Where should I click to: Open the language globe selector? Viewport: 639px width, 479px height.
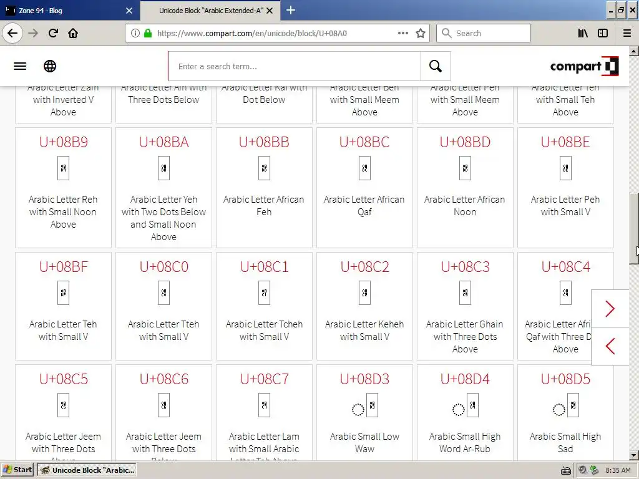click(50, 66)
